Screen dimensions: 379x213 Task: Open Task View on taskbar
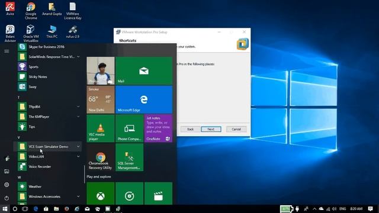[x=25, y=209]
